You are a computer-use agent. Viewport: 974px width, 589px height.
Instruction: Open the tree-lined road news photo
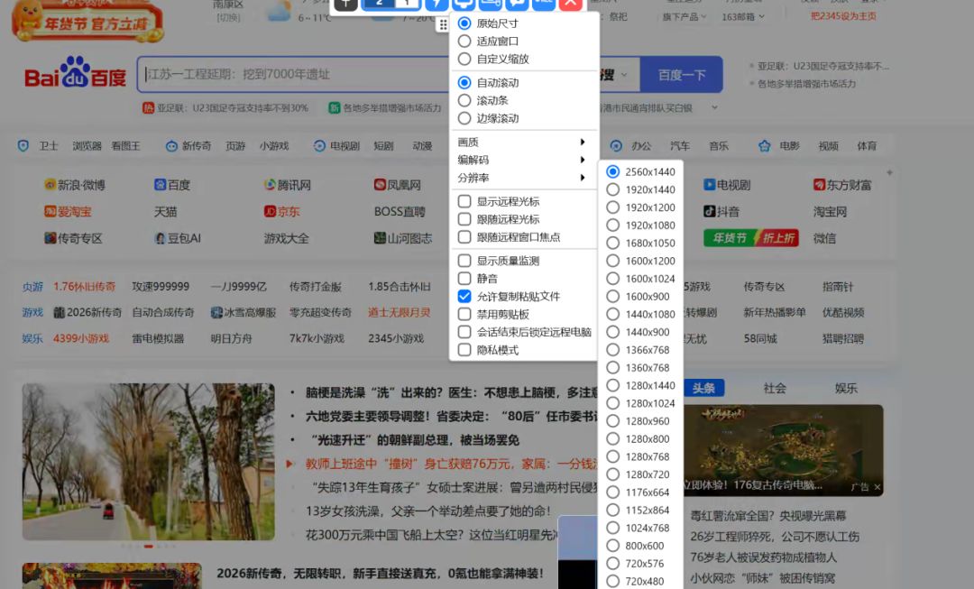click(x=149, y=462)
